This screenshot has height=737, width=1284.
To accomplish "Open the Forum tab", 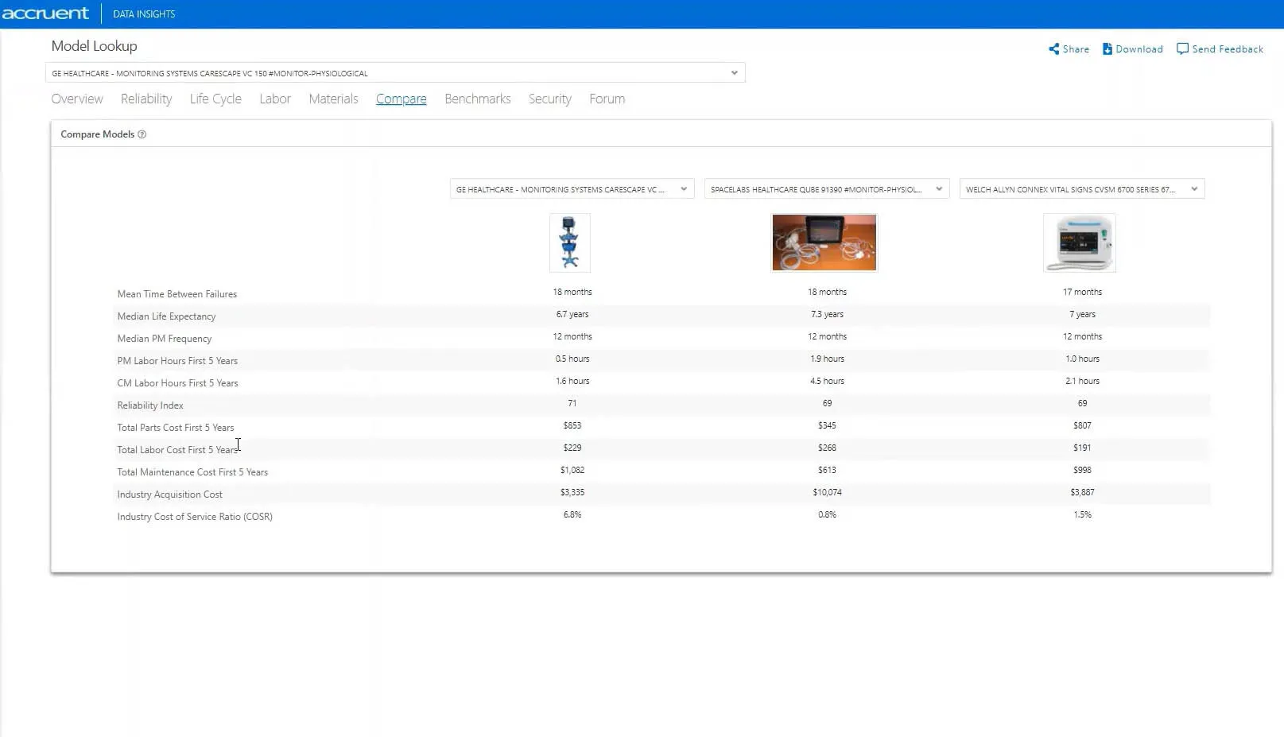I will coord(607,99).
